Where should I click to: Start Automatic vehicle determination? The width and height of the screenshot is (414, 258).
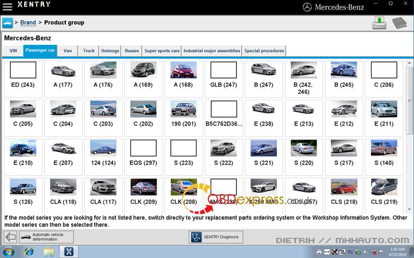46,237
